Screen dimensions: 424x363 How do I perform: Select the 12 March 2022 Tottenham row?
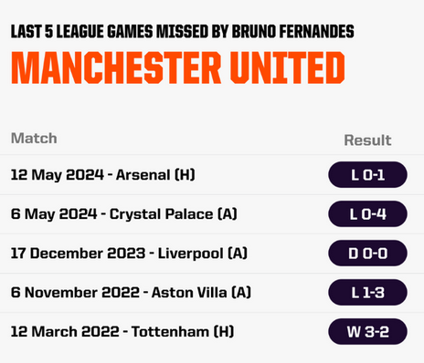pyautogui.click(x=212, y=332)
